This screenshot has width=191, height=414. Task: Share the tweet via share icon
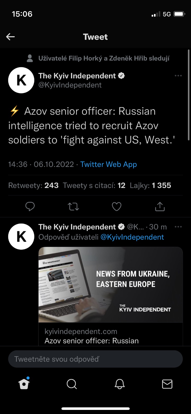click(160, 206)
